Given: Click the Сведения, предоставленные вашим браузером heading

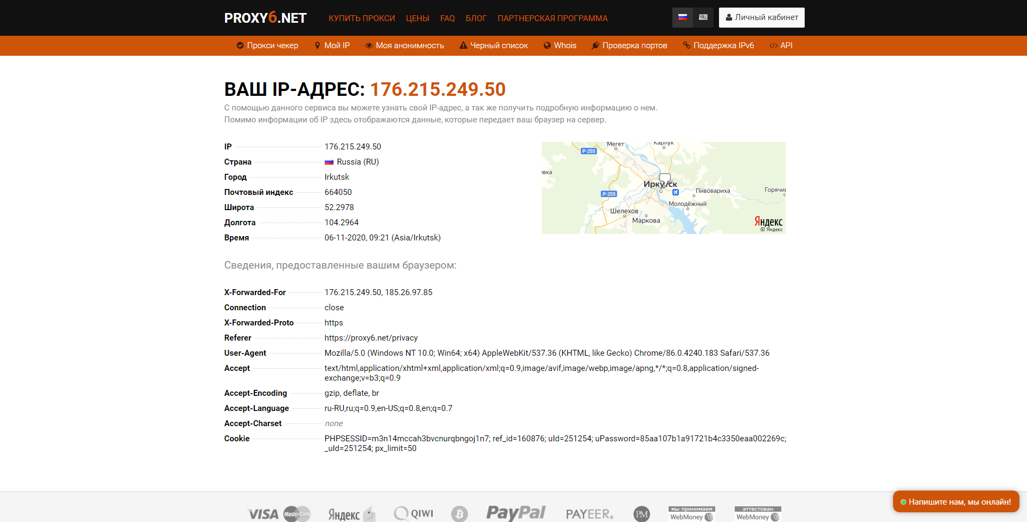Looking at the screenshot, I should (341, 265).
